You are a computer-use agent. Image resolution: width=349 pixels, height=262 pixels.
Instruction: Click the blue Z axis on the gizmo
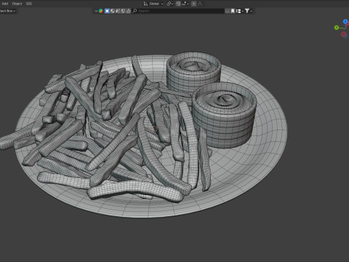pyautogui.click(x=345, y=22)
